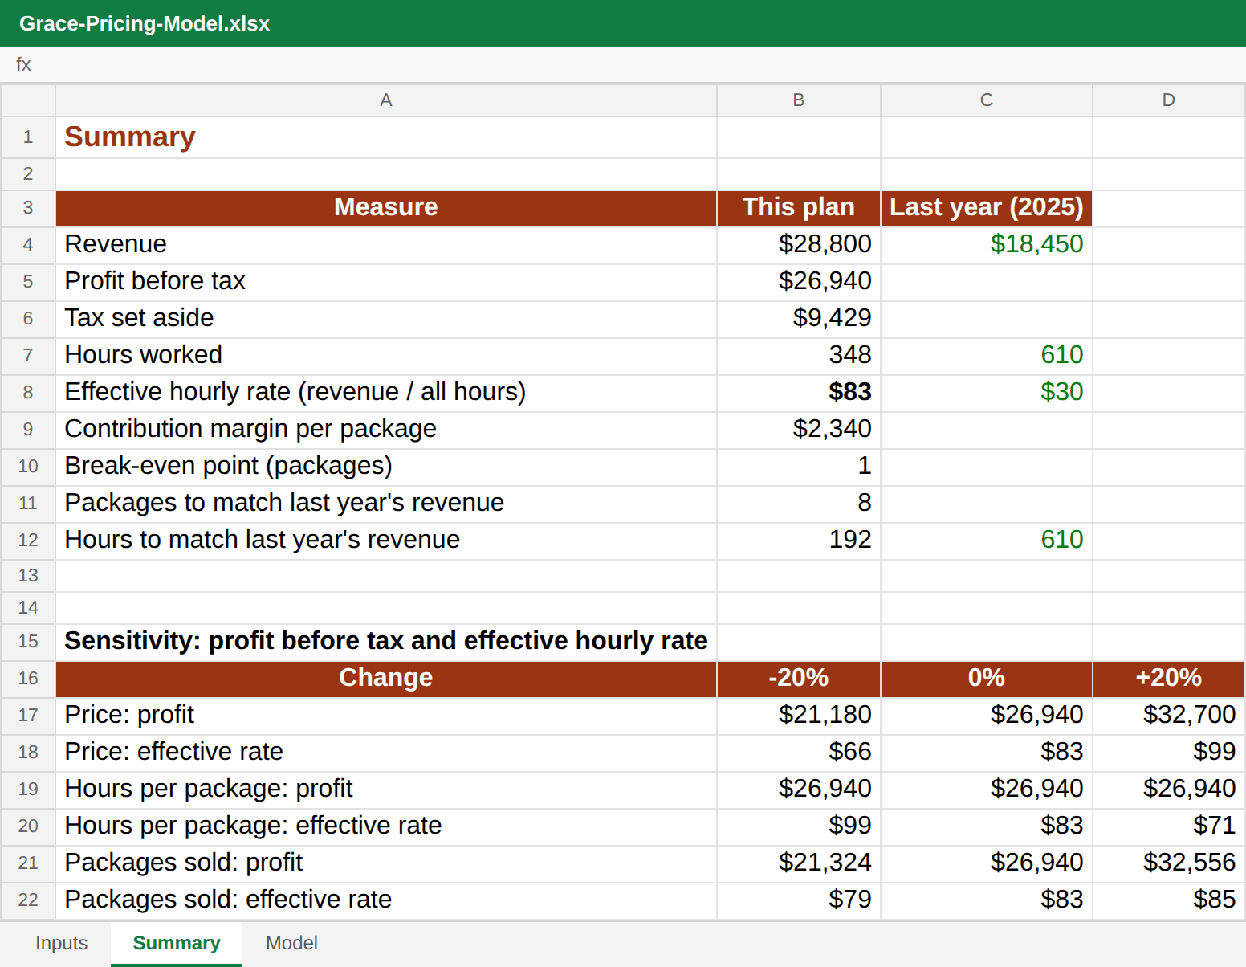The image size is (1246, 967).
Task: Switch to the Inputs sheet tab
Action: pyautogui.click(x=61, y=943)
